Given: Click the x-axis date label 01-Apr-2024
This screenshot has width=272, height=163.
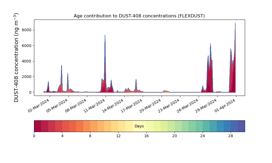Looking at the screenshot, I should click(x=225, y=106).
